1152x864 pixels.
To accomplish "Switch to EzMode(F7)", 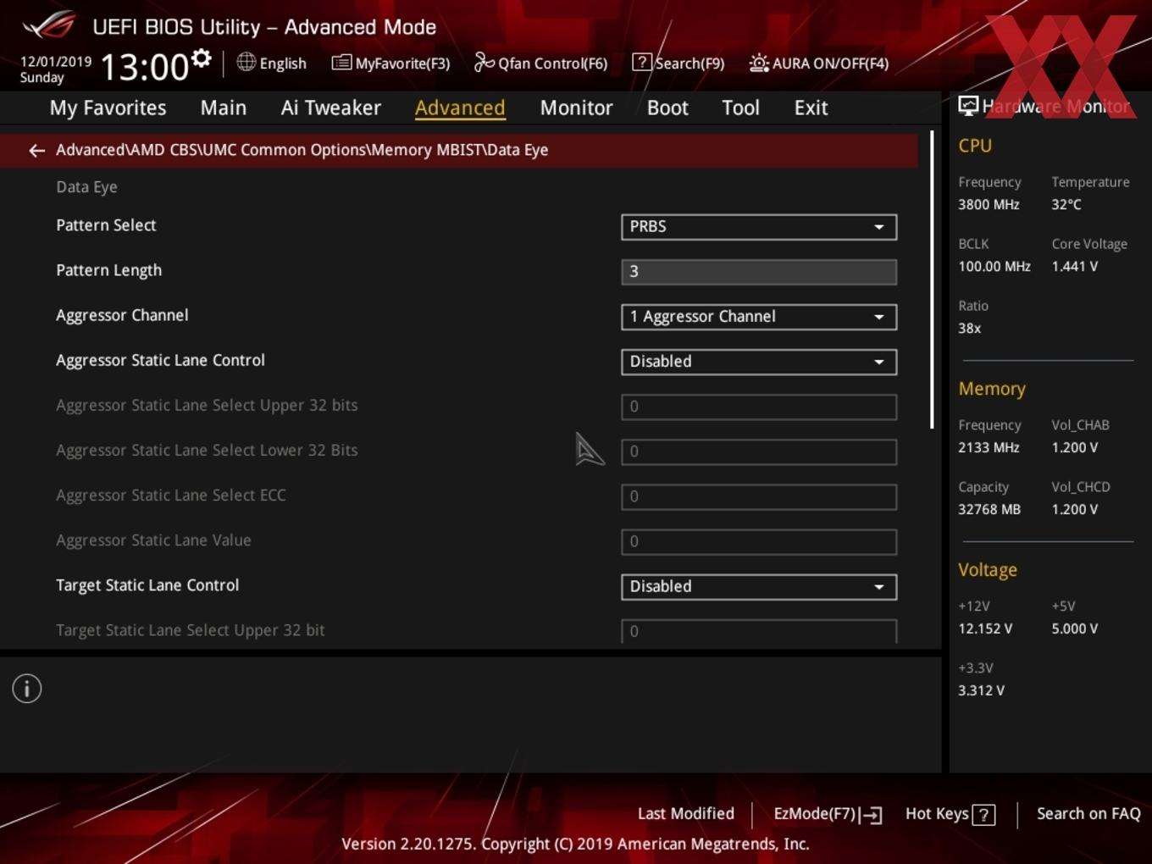I will pyautogui.click(x=828, y=814).
